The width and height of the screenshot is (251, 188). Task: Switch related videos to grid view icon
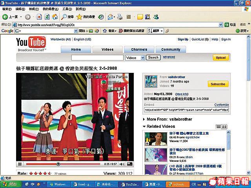pyautogui.click(x=224, y=127)
